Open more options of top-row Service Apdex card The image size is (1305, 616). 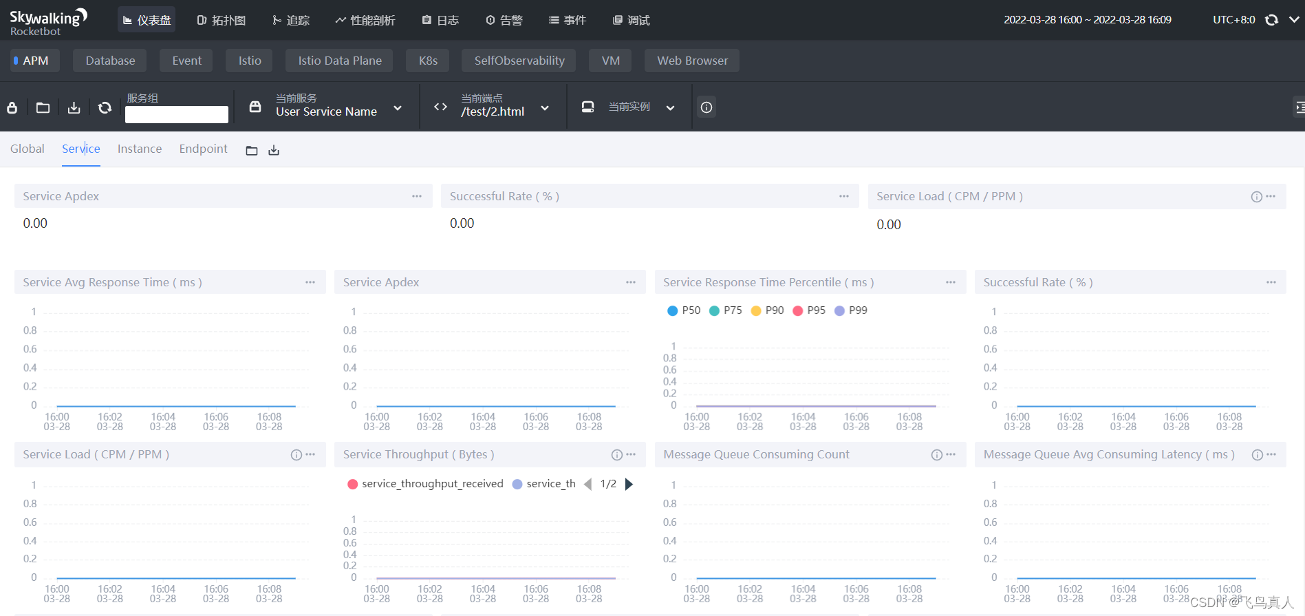coord(417,196)
